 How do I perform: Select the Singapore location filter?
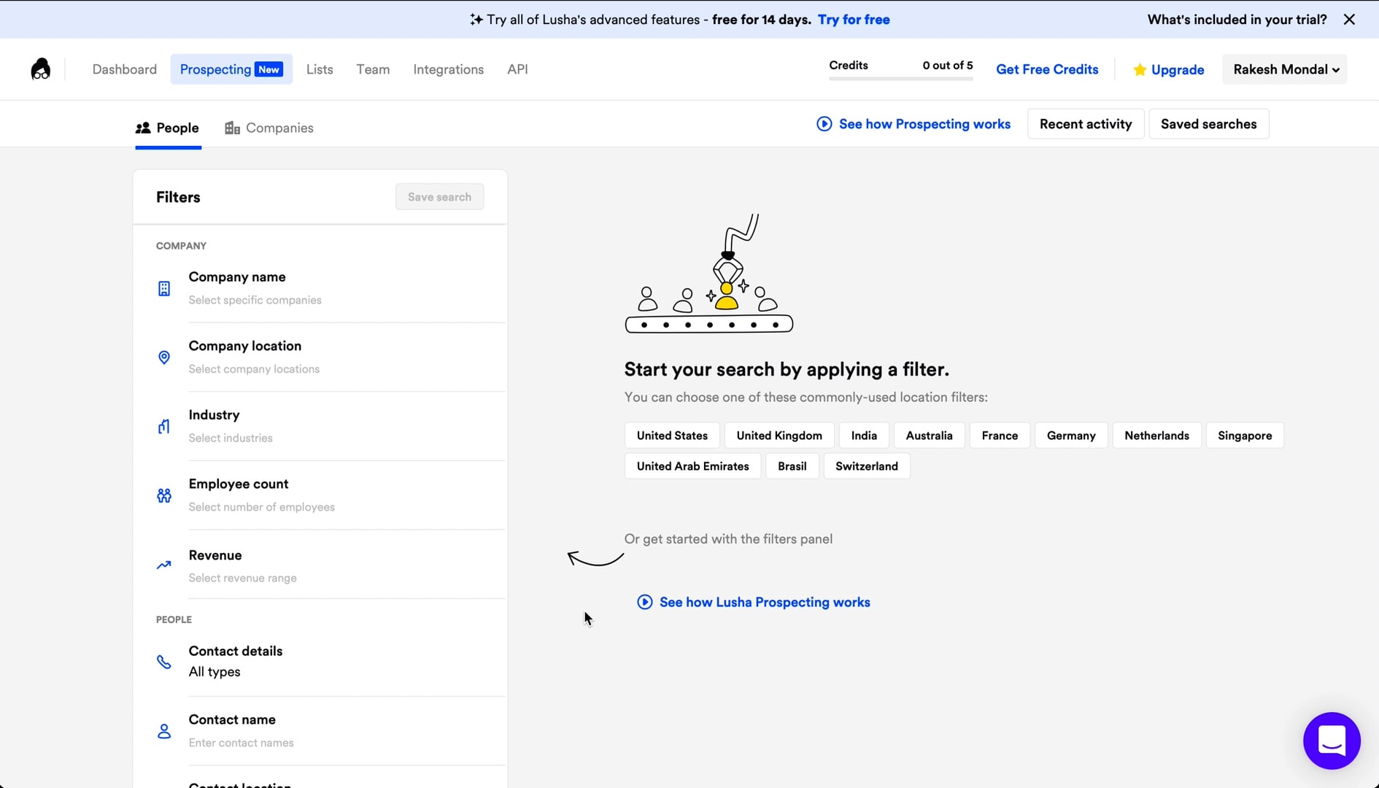[1245, 436]
